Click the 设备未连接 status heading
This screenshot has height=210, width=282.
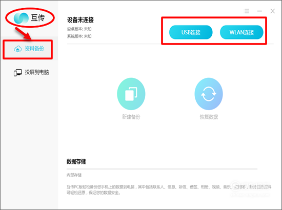(x=80, y=20)
